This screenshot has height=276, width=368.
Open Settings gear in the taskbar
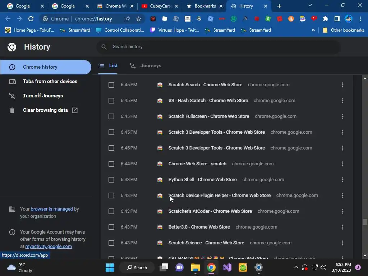[258, 267]
